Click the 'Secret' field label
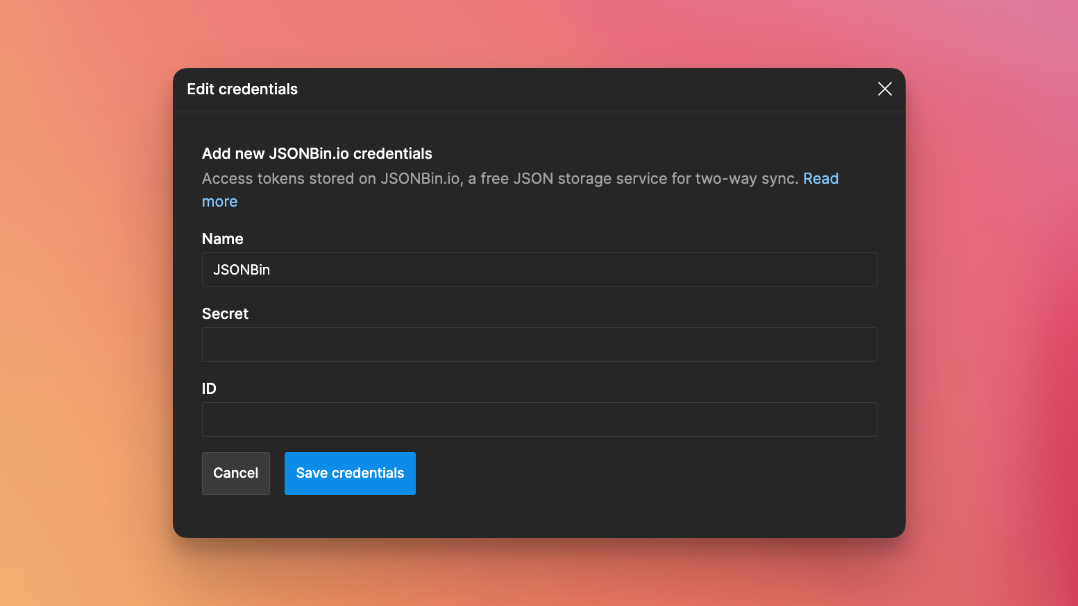 pyautogui.click(x=225, y=313)
